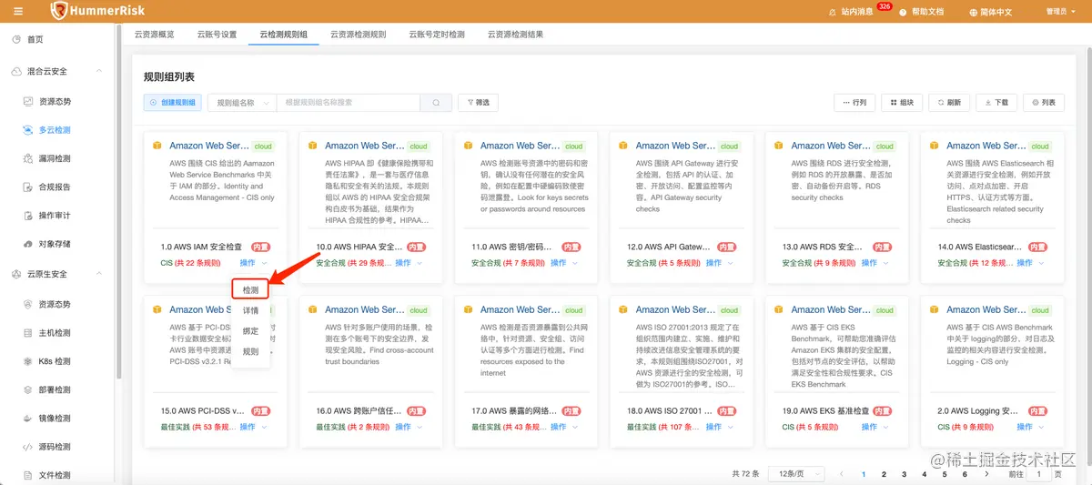Open 操作 dropdown on 11.0 AWS 密钥 card

[564, 263]
